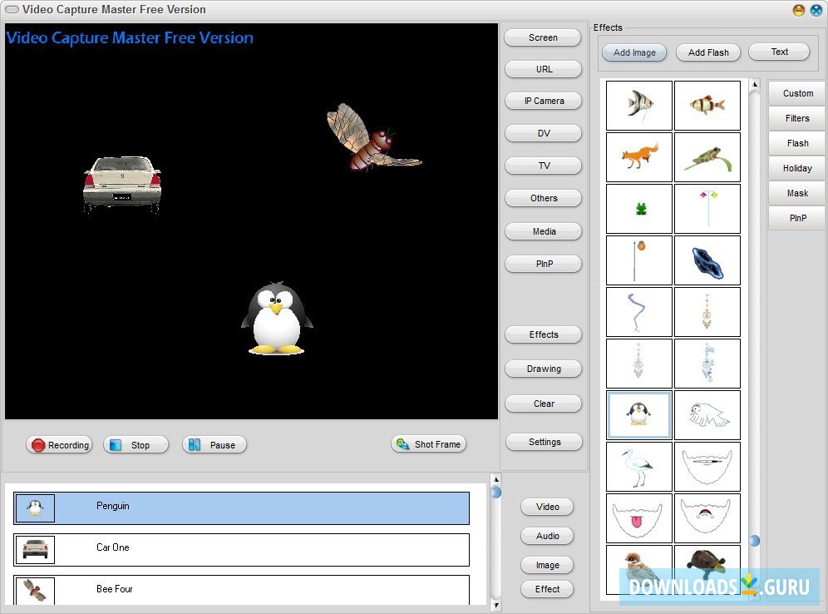Image resolution: width=828 pixels, height=614 pixels.
Task: Click the Add Flash button
Action: pos(707,52)
